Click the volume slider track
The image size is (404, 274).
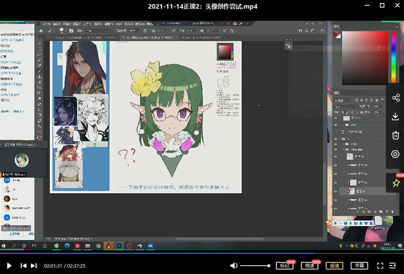255,266
